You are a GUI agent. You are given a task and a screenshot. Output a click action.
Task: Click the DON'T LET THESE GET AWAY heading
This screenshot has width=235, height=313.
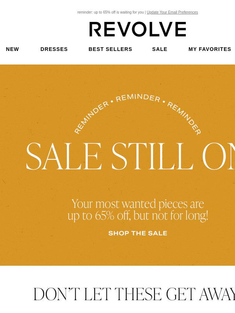134,294
